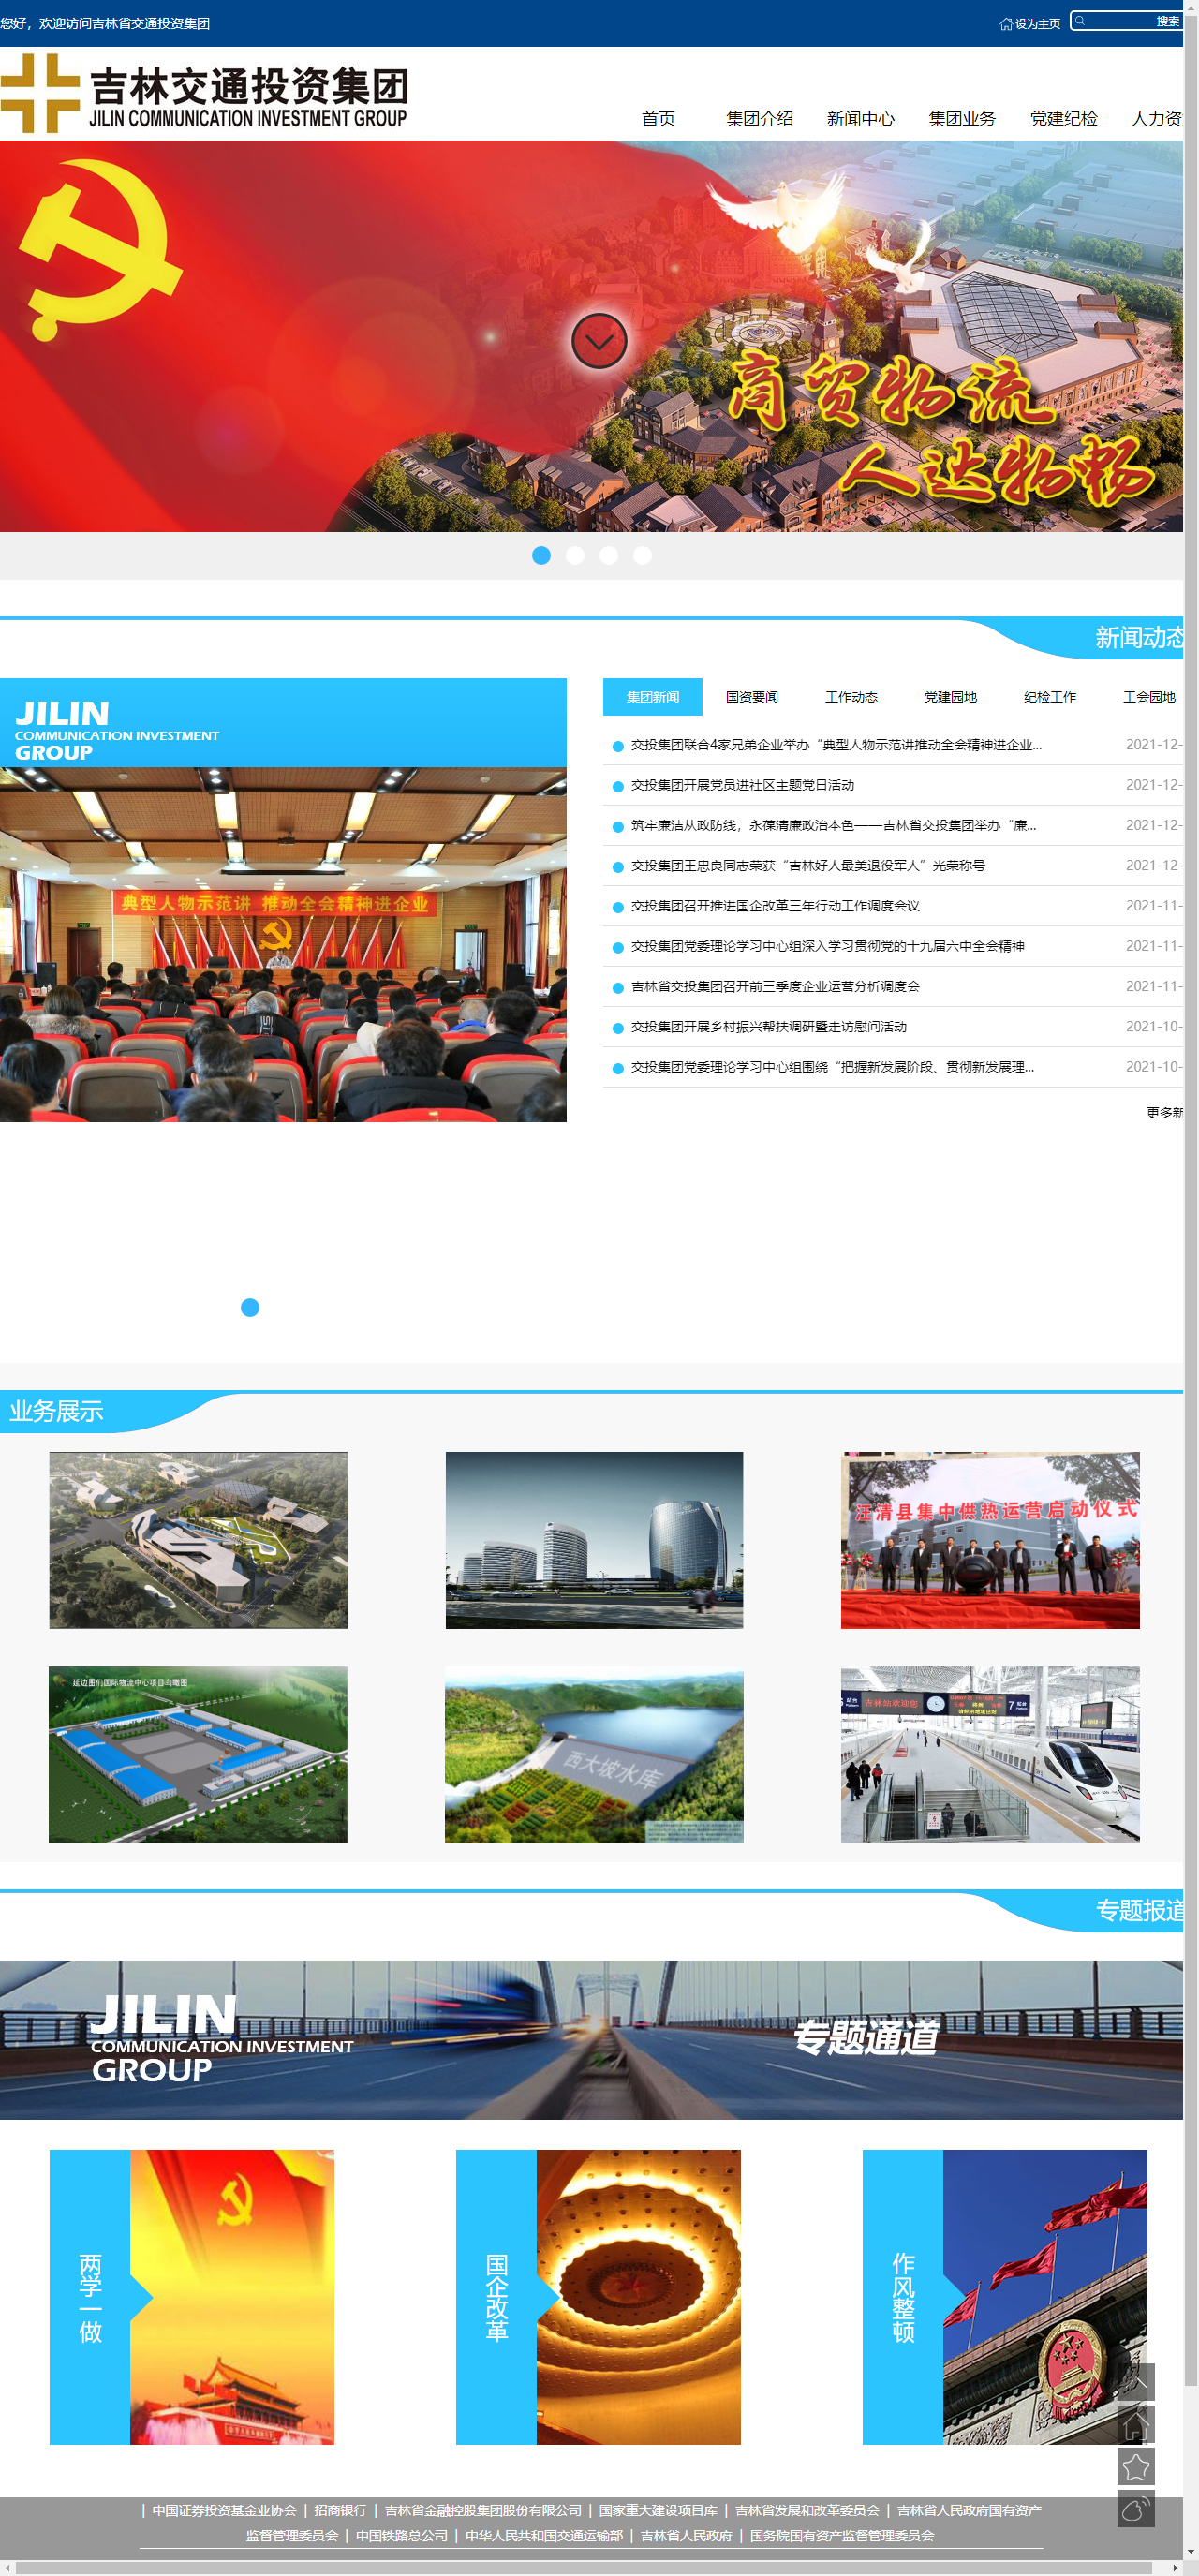Open the Weibo share icon
Image resolution: width=1199 pixels, height=2576 pixels.
1135,2509
